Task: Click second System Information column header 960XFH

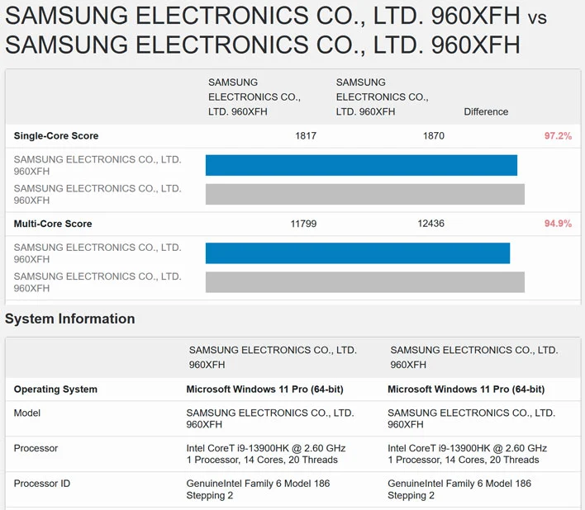Action: pyautogui.click(x=473, y=357)
